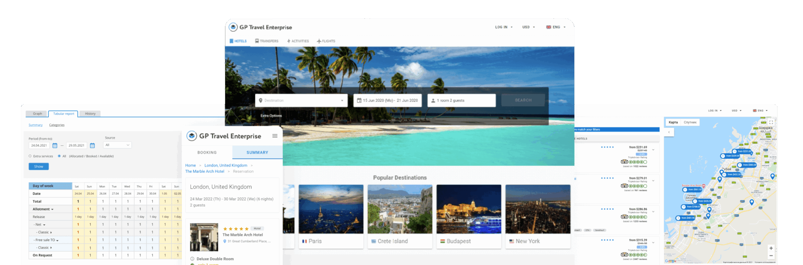Click the GP logo in mobile booking view

(192, 136)
